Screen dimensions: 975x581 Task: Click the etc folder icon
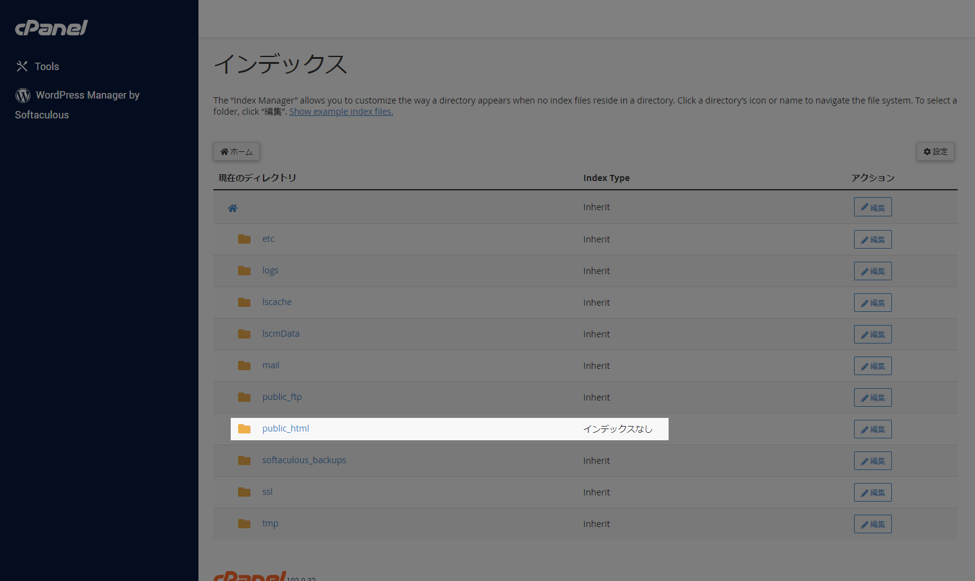244,239
